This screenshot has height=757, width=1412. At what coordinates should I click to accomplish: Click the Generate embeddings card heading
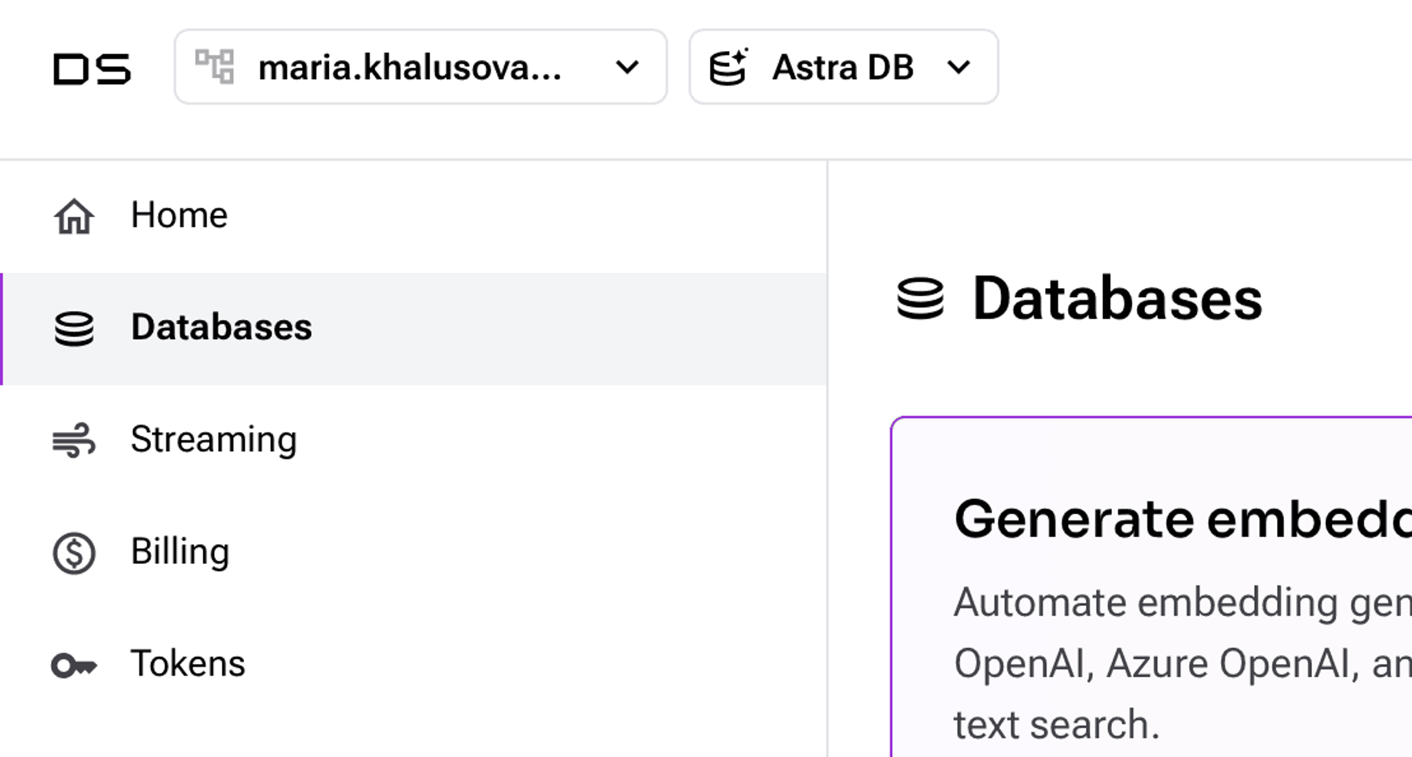pyautogui.click(x=1183, y=519)
